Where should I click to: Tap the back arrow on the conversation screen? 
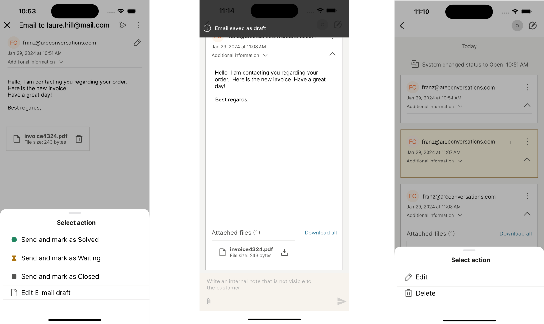(402, 26)
